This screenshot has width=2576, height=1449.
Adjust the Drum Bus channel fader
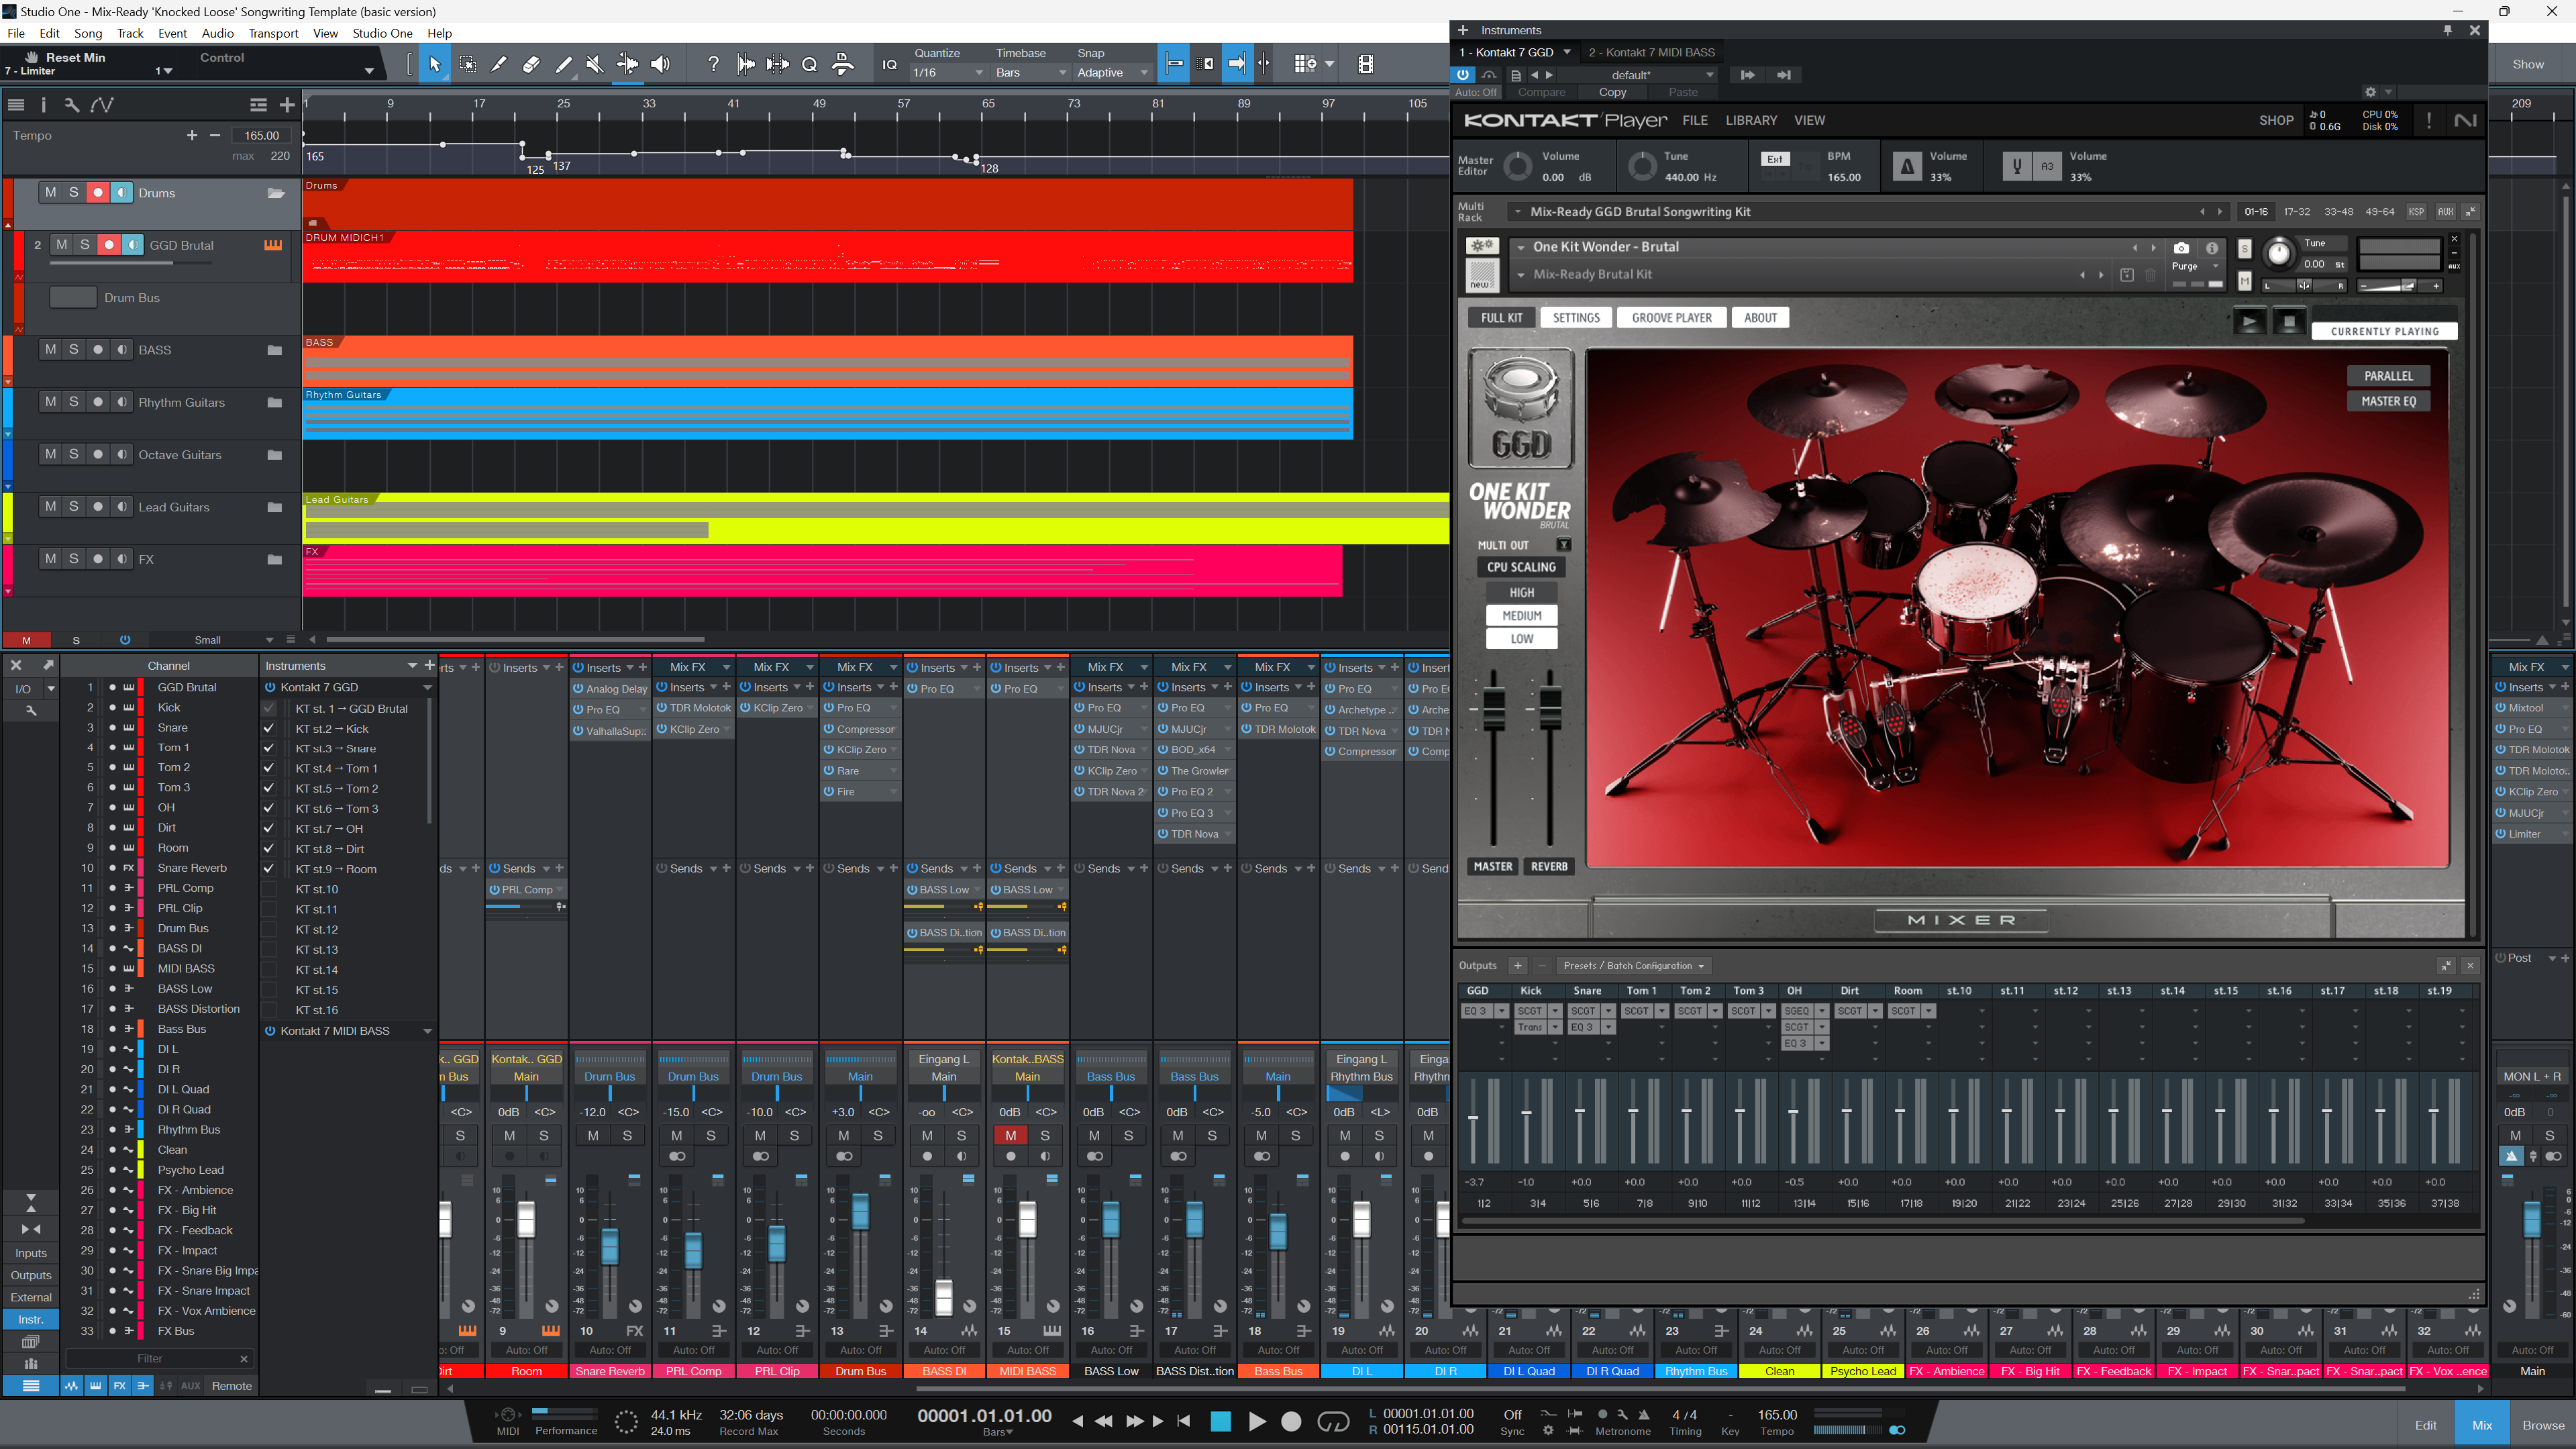(860, 1211)
